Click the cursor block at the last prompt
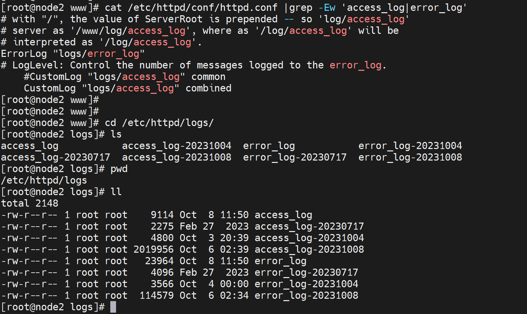This screenshot has height=314, width=527. pos(113,307)
